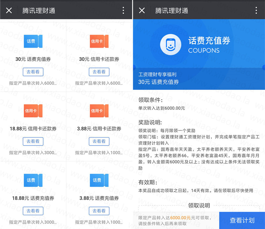Select the 18.88元 话费充值券 title
The image size is (265, 229).
pyautogui.click(x=33, y=198)
